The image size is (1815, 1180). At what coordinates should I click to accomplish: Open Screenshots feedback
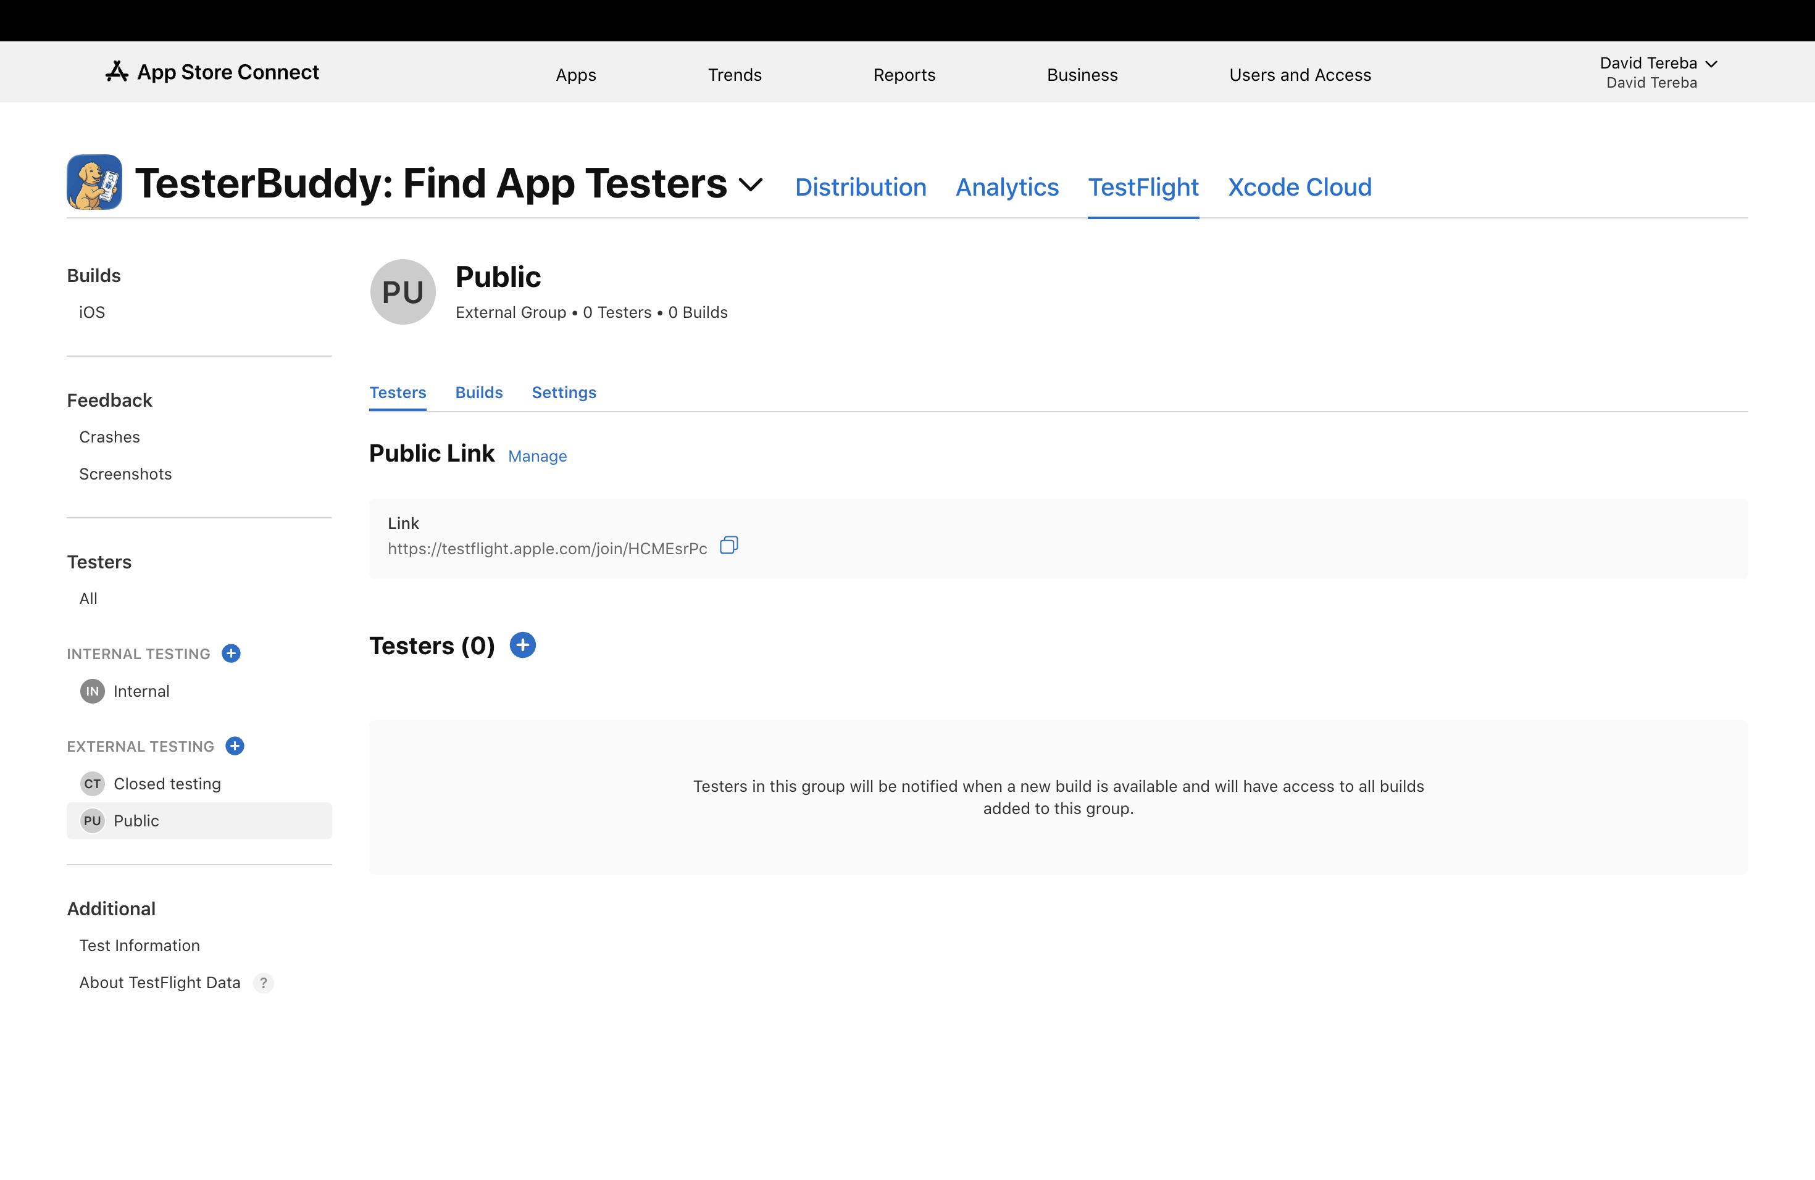(x=126, y=474)
